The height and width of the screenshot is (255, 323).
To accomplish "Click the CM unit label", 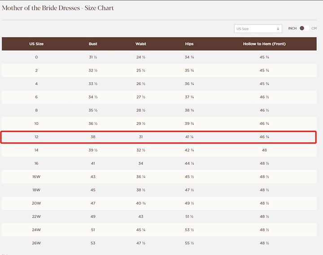I will (x=314, y=28).
